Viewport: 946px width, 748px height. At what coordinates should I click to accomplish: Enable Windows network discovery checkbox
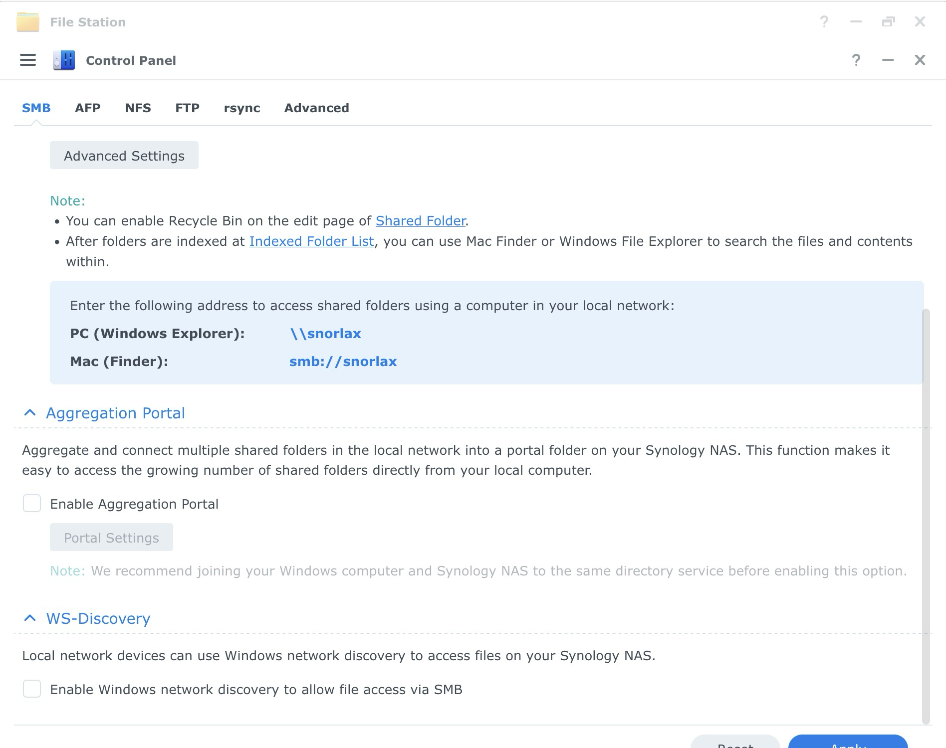[x=32, y=689]
